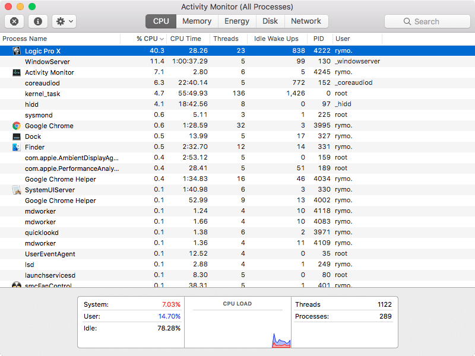Image resolution: width=475 pixels, height=356 pixels.
Task: Click the smcFanControl process icon
Action: [17, 285]
